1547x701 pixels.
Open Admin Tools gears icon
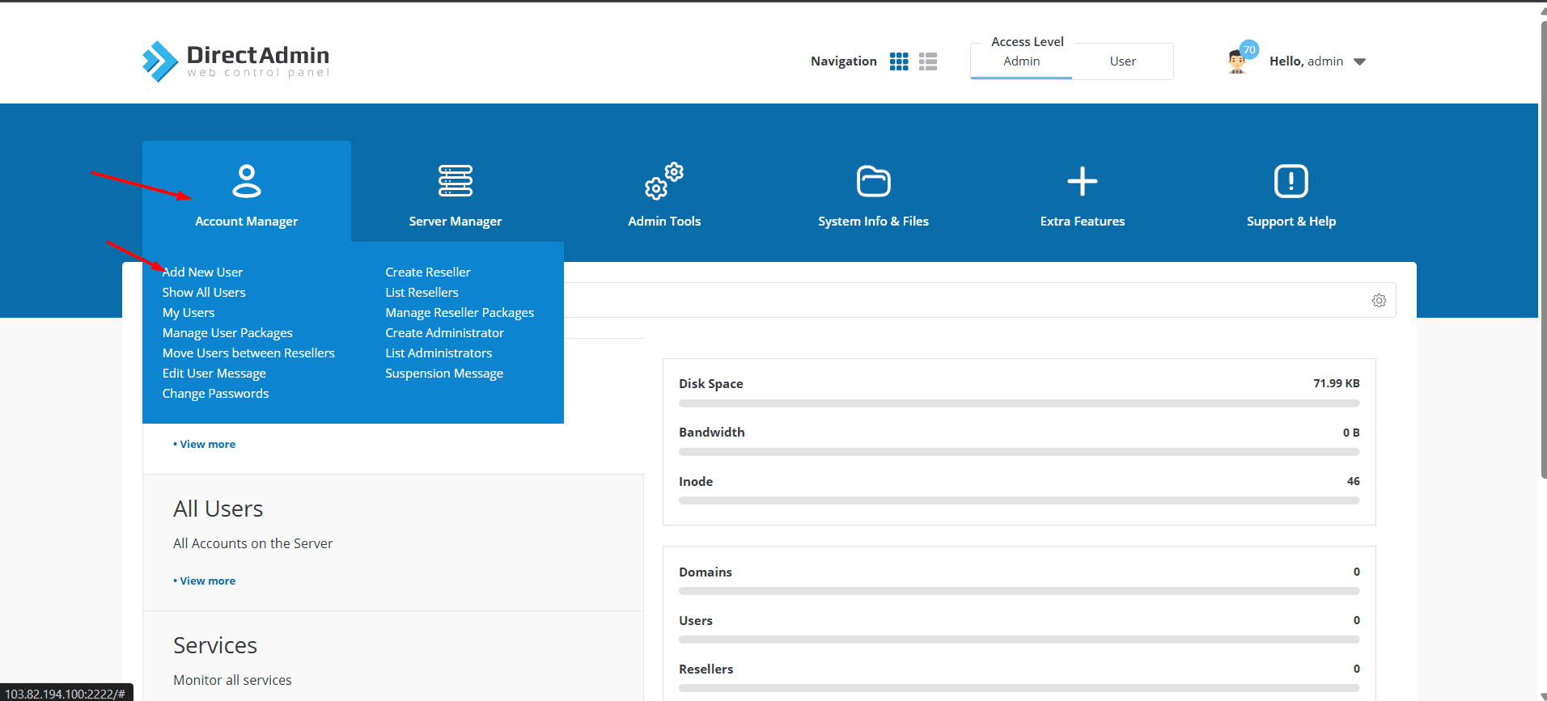click(x=663, y=181)
